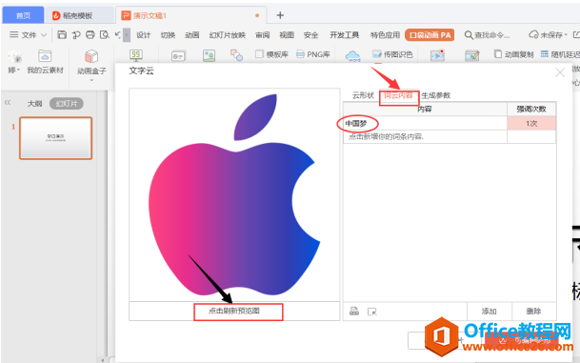
Task: Click the shapes icon in the ribbon
Action: coord(236,55)
